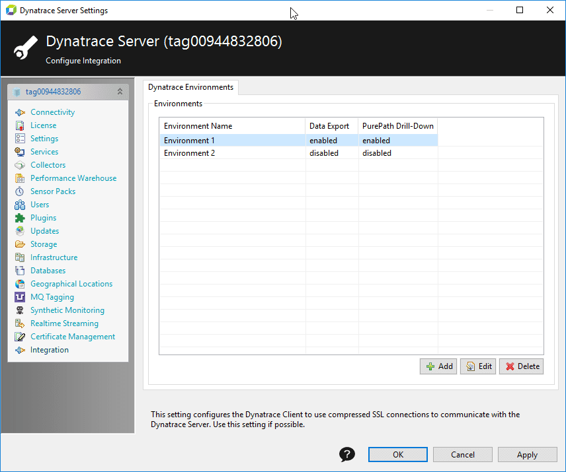The width and height of the screenshot is (566, 472).
Task: Open the Infrastructure page
Action: (54, 257)
